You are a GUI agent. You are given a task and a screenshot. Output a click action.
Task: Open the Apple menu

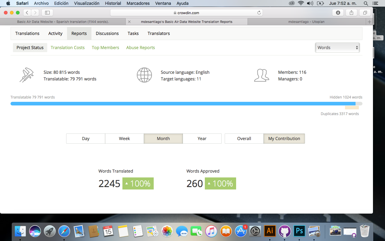coord(8,4)
